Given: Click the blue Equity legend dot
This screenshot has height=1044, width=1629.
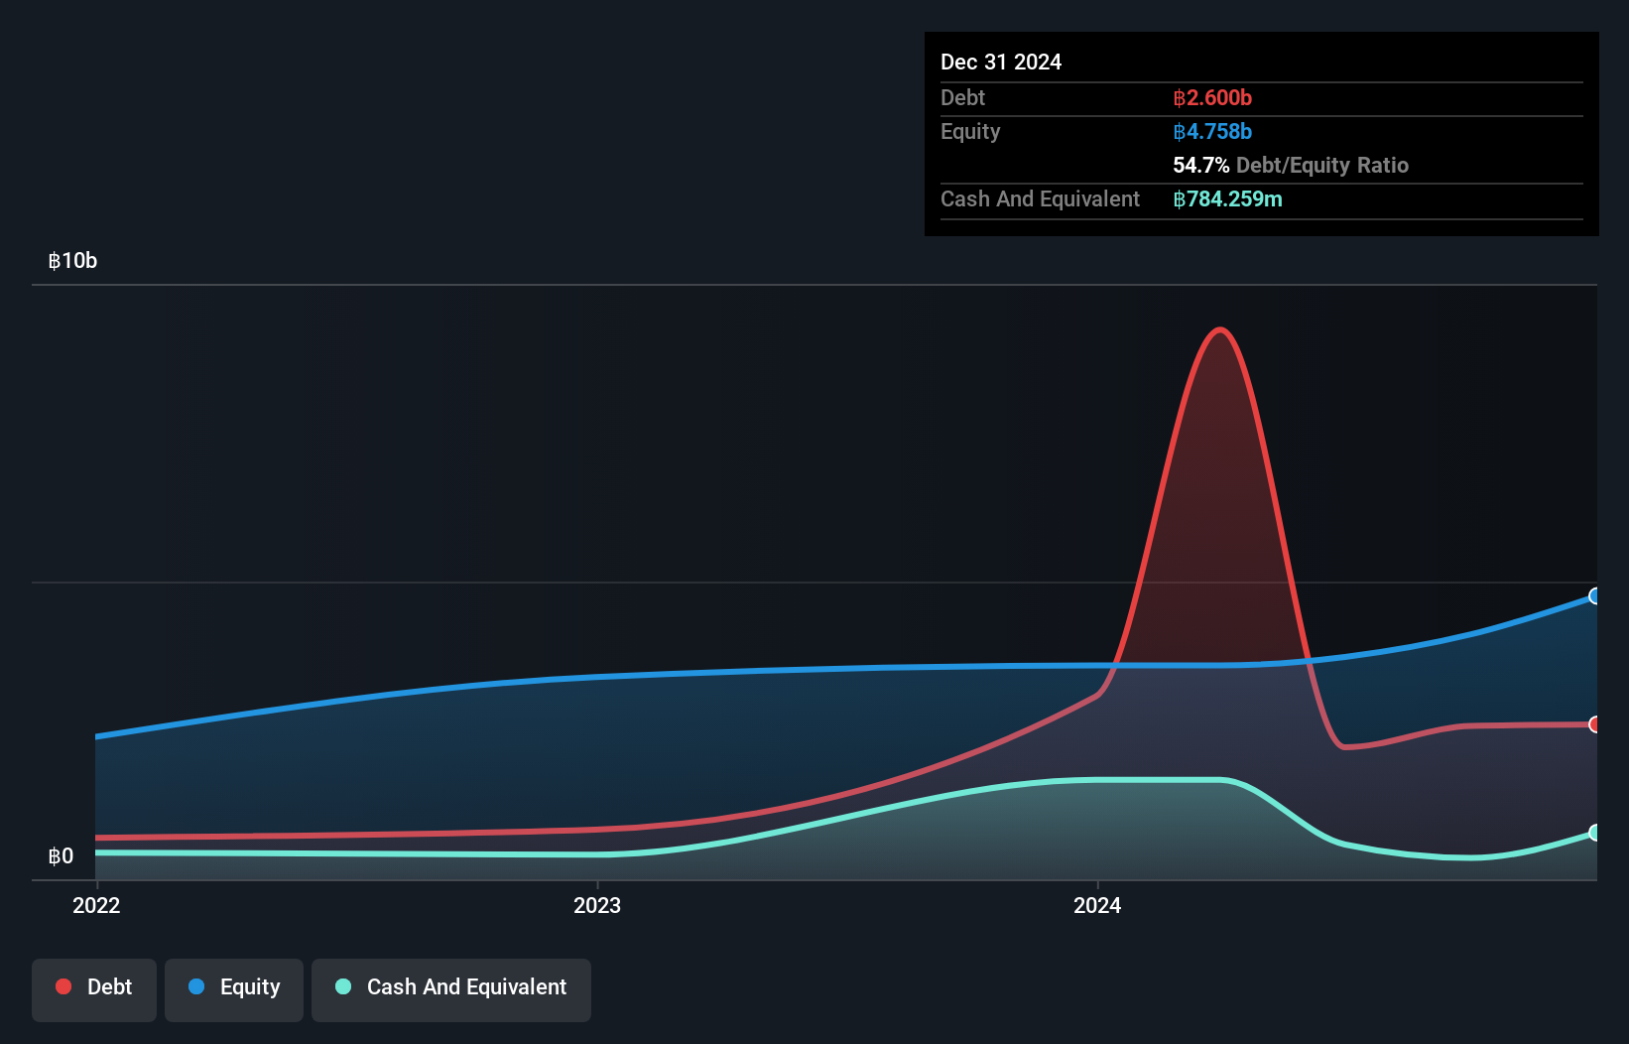Looking at the screenshot, I should (194, 986).
